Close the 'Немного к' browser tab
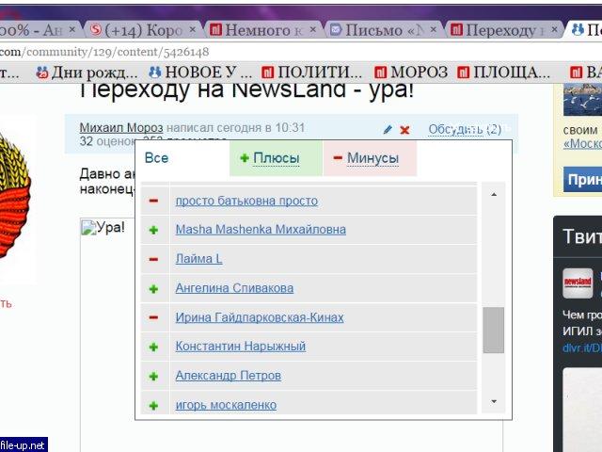The image size is (602, 452). 313,29
